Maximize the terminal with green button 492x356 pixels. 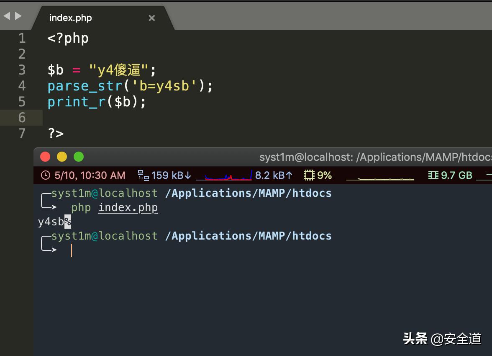point(79,157)
